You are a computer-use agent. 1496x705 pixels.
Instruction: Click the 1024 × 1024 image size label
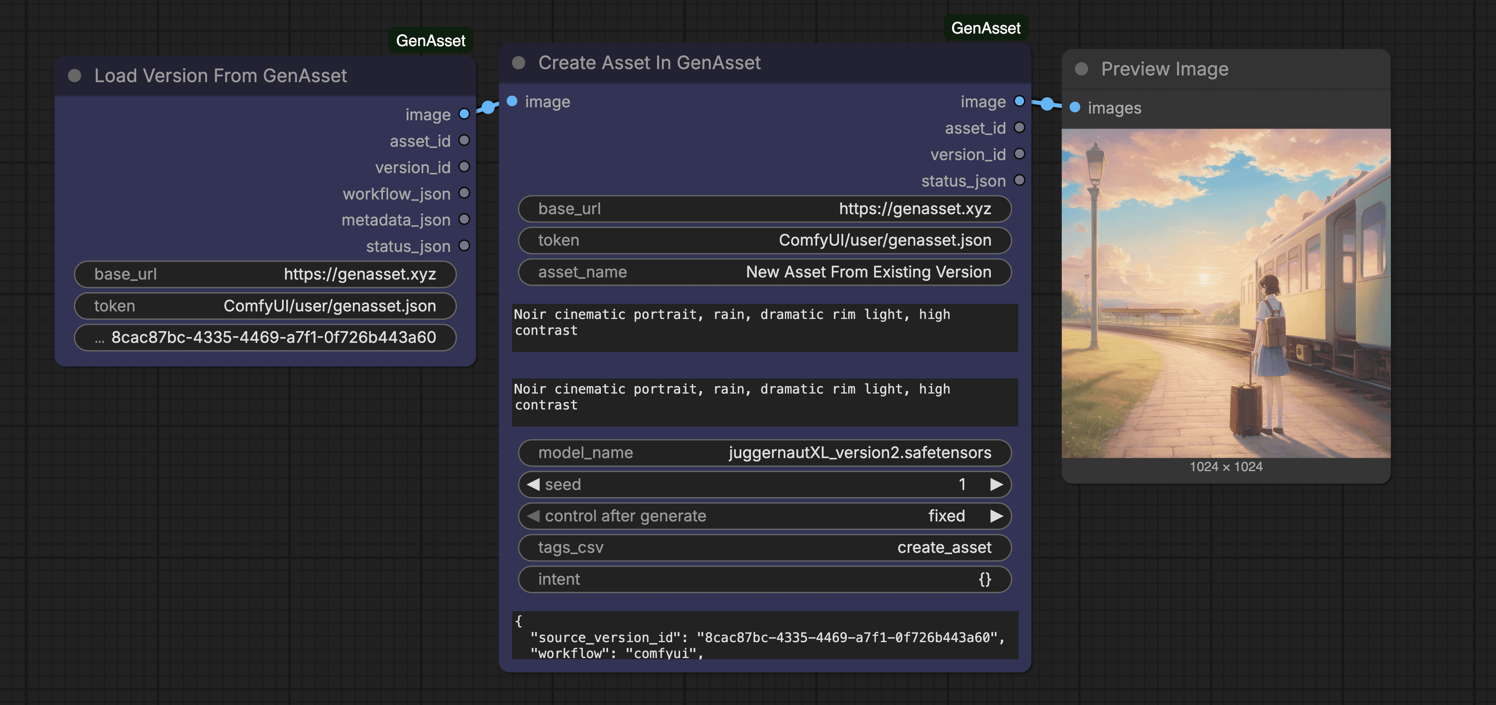tap(1226, 467)
